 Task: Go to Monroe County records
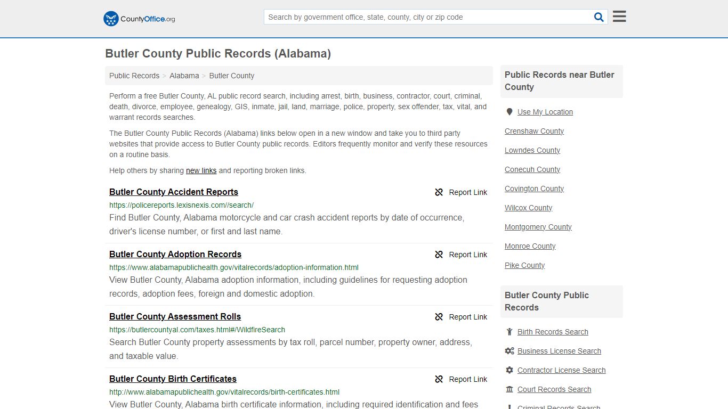click(530, 246)
